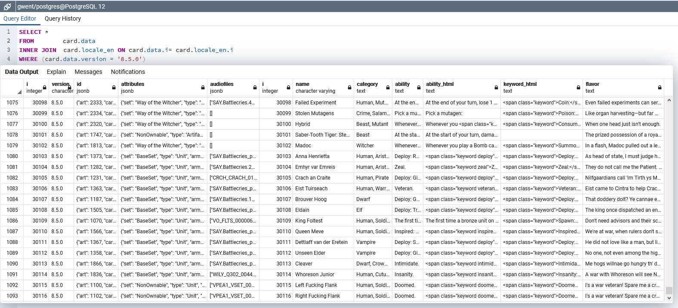This screenshot has width=678, height=308.
Task: Click the 'Queen Meve' name cell
Action: tap(323, 232)
